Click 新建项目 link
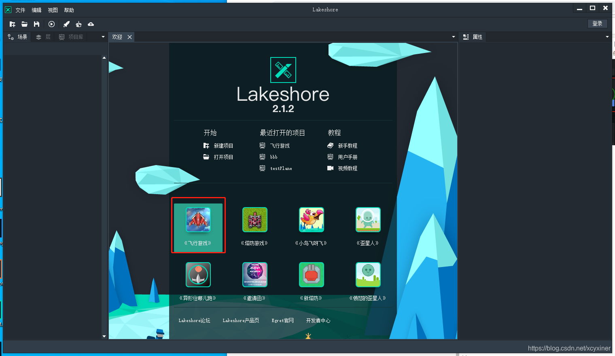The width and height of the screenshot is (615, 356). click(223, 146)
